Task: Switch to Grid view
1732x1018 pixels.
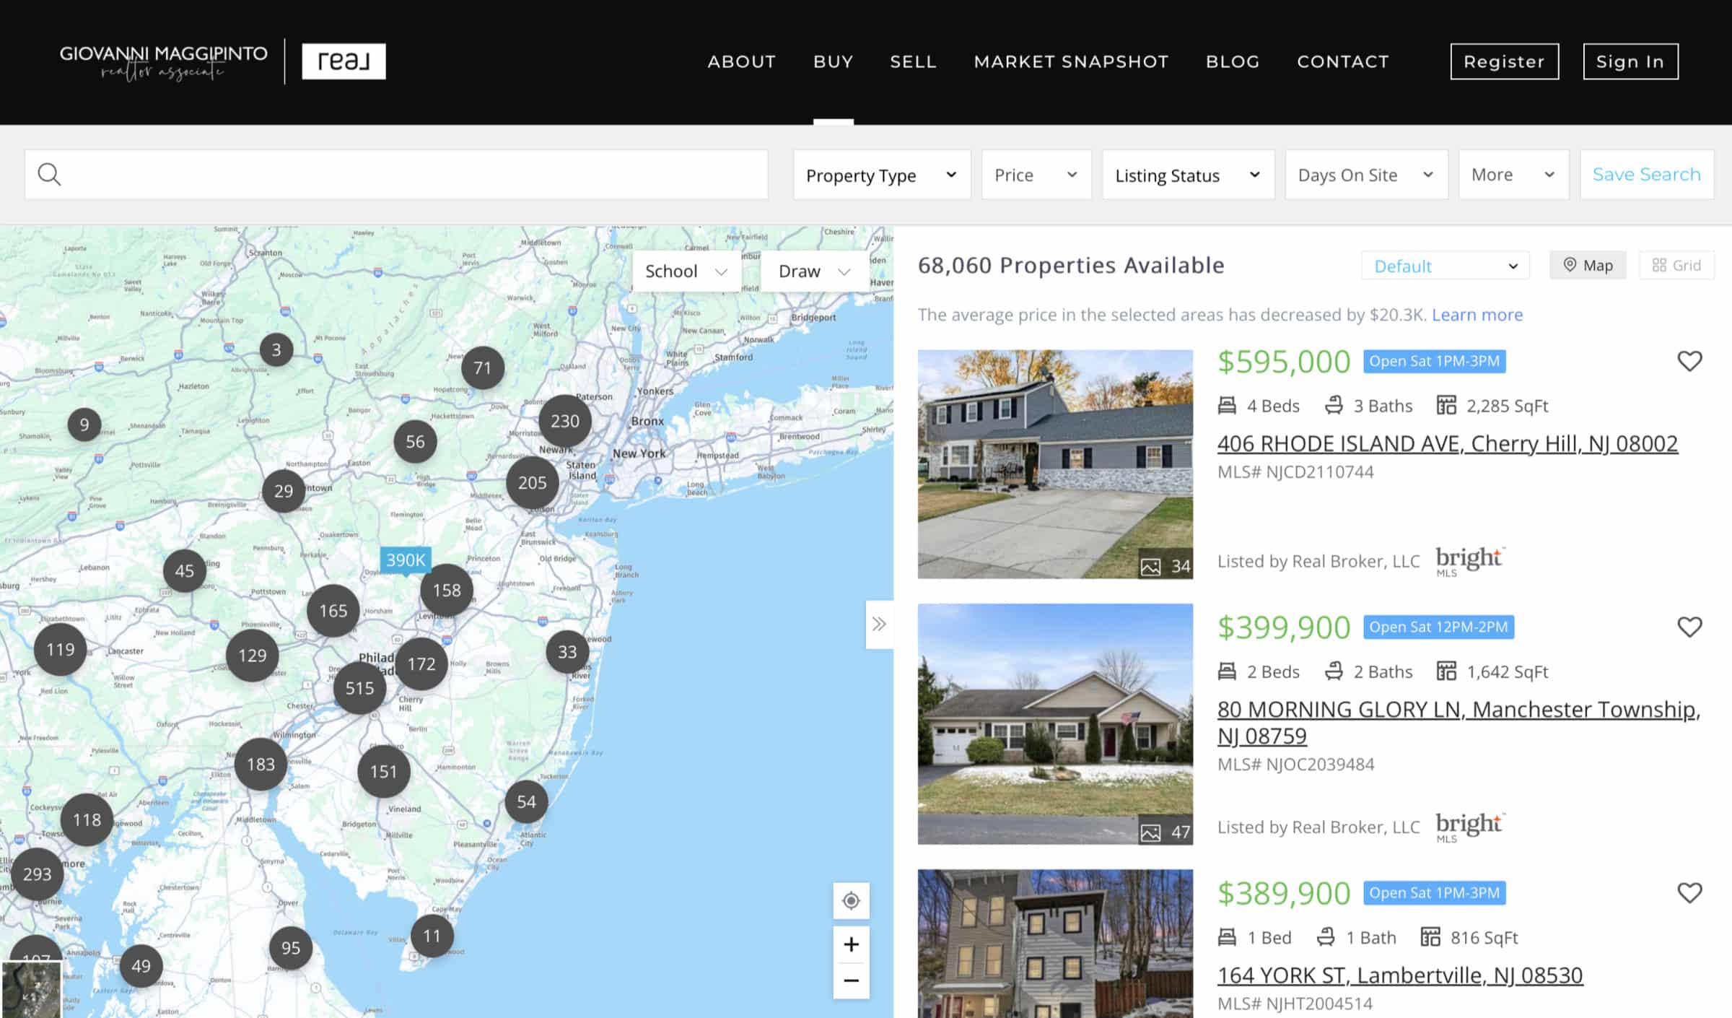Action: [x=1676, y=265]
